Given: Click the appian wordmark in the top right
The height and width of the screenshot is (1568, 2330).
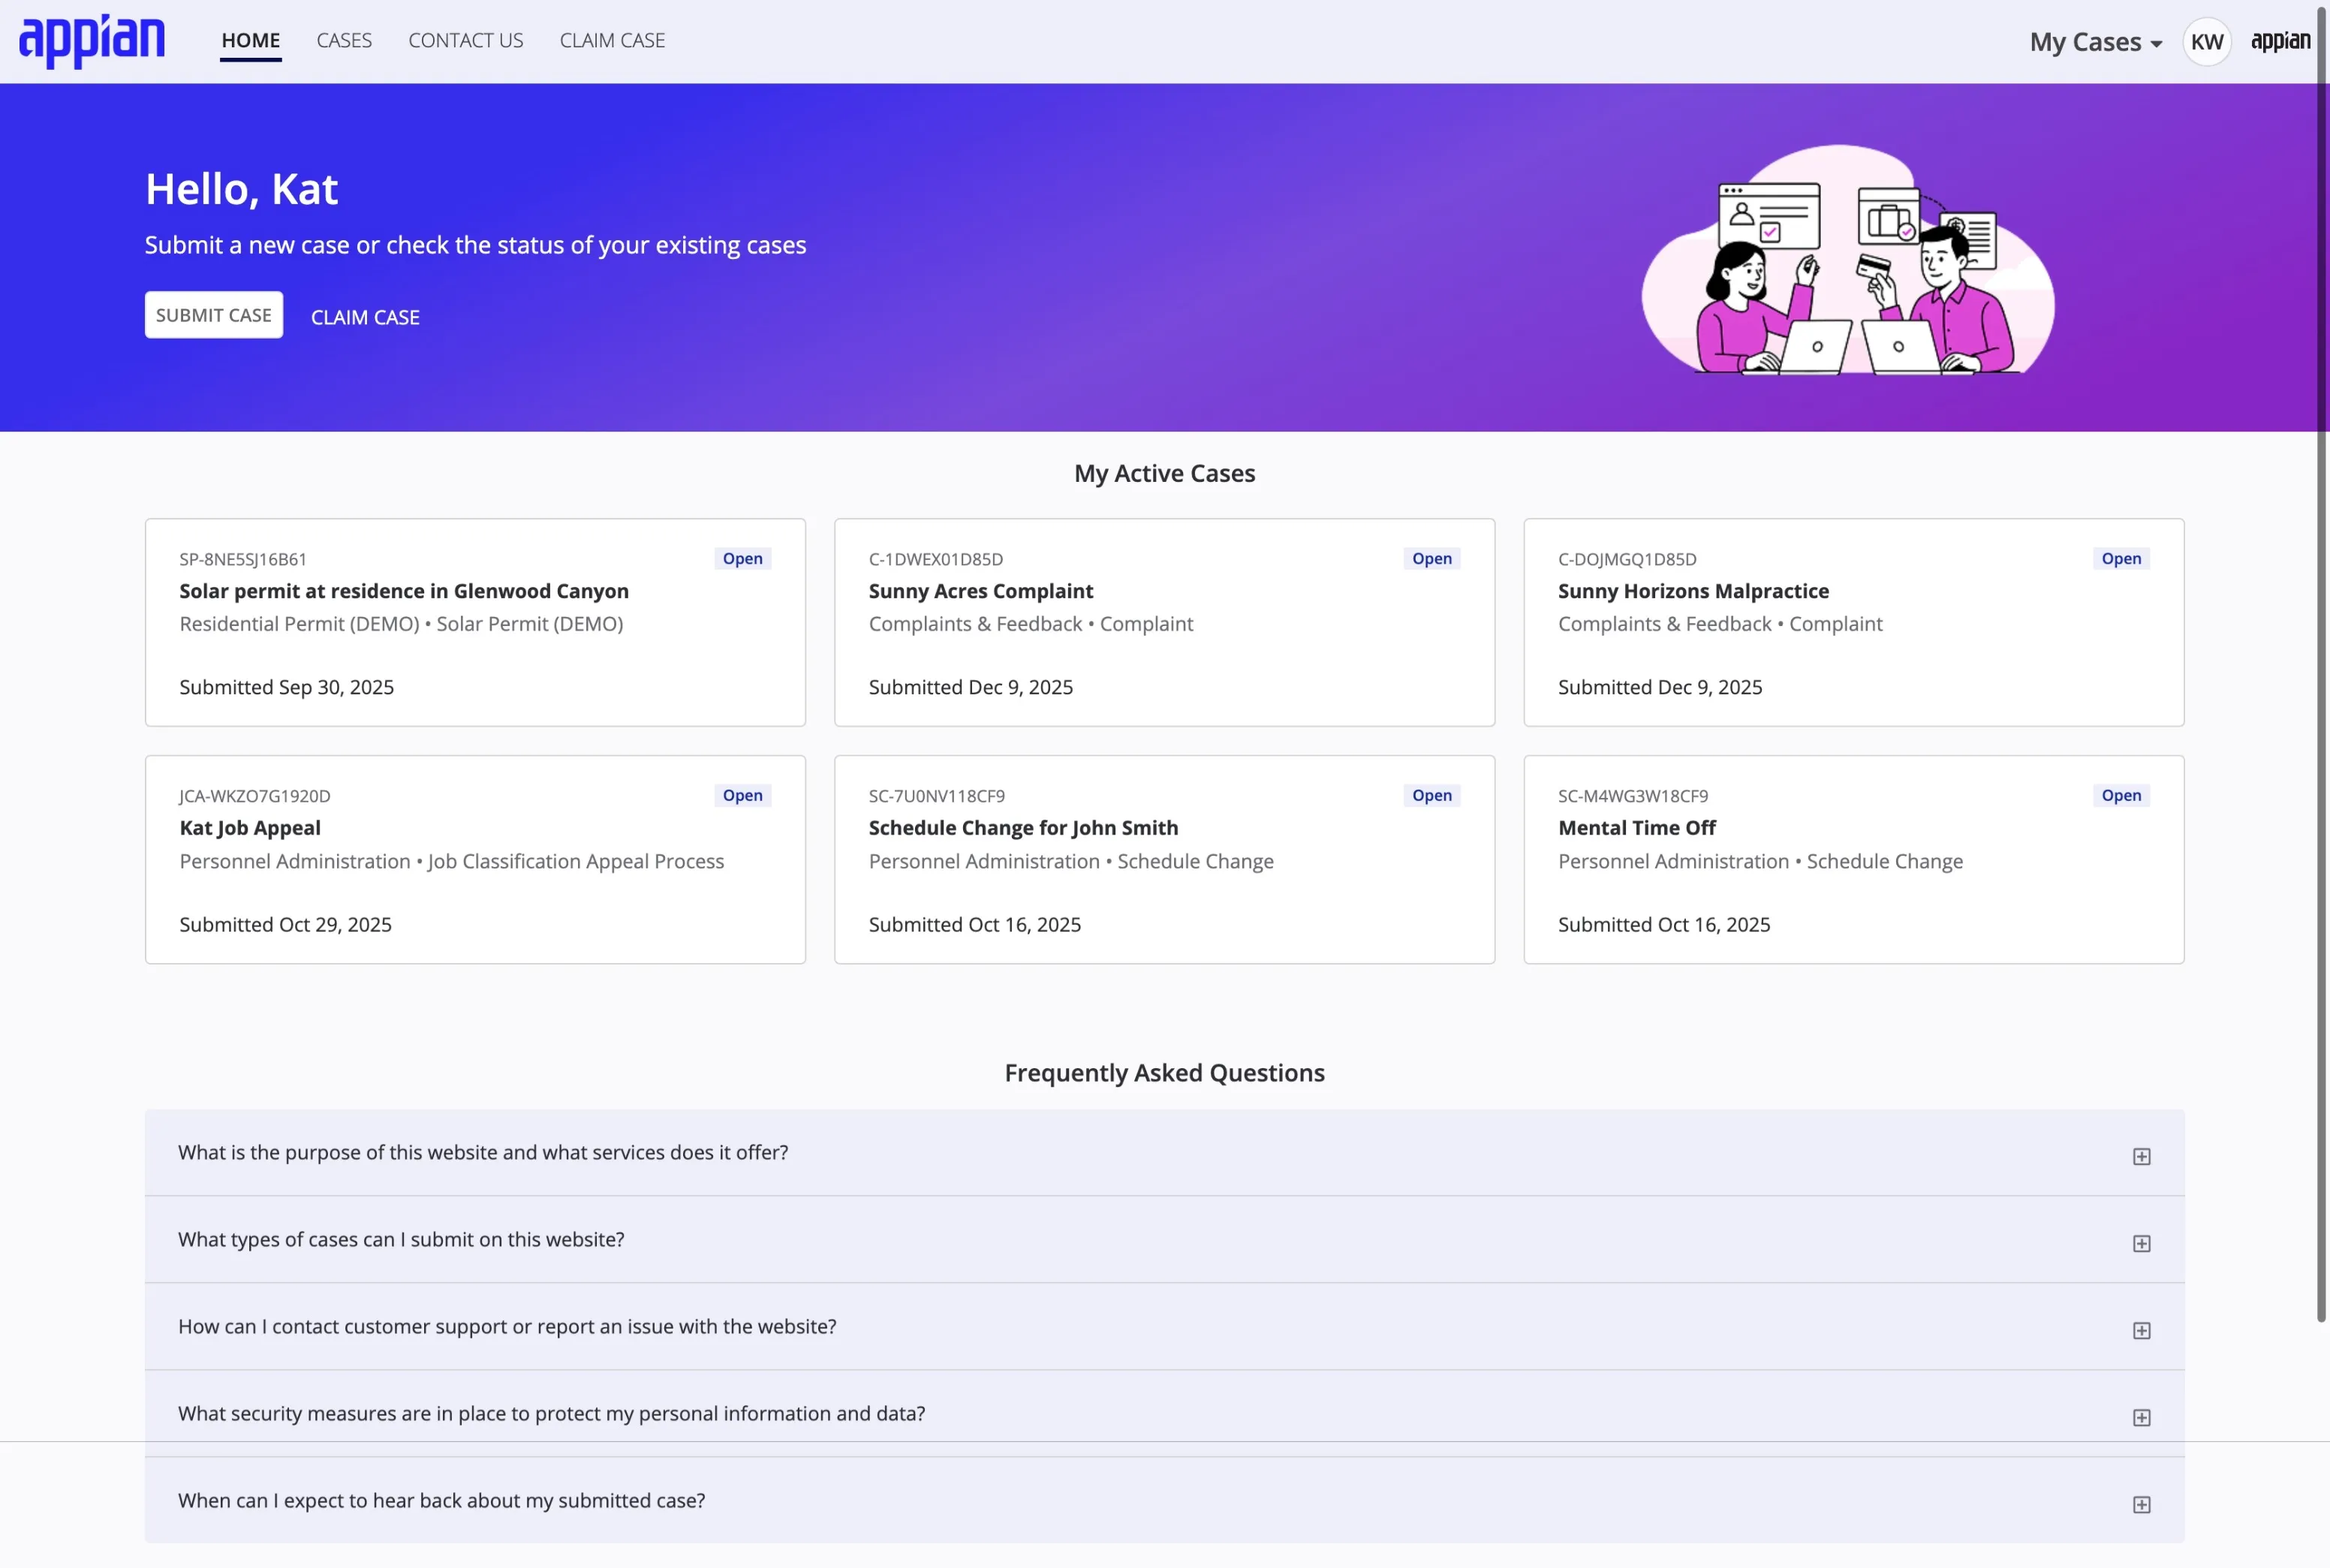Looking at the screenshot, I should [2280, 40].
